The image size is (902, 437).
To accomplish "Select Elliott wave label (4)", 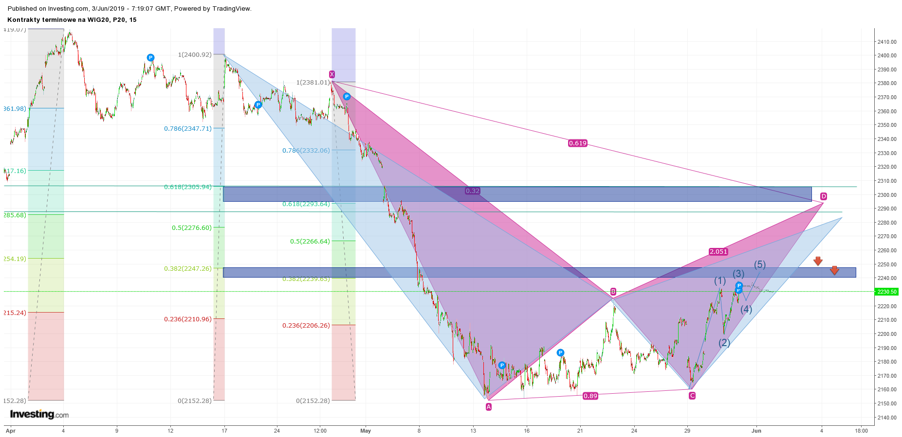I will [746, 309].
